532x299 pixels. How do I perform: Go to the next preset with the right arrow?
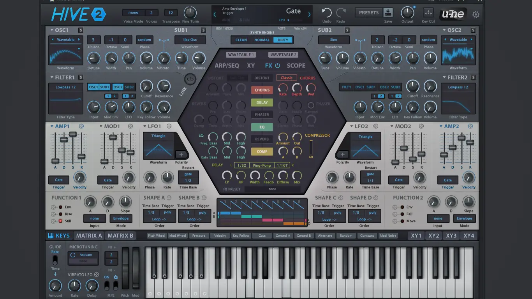pyautogui.click(x=309, y=14)
